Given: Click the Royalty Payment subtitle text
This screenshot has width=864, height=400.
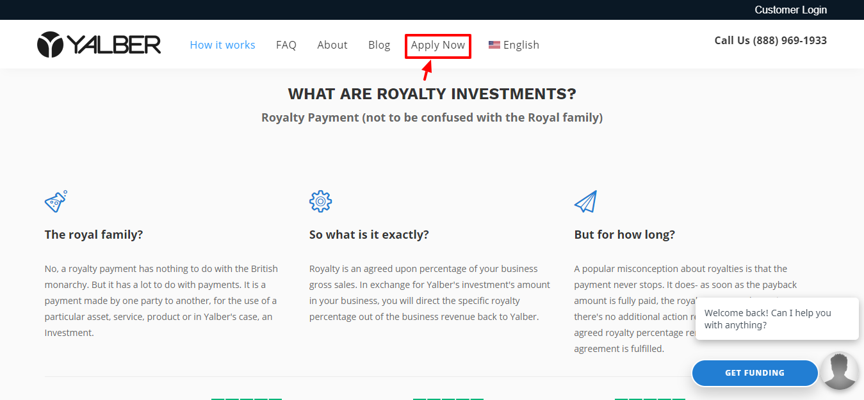Looking at the screenshot, I should pyautogui.click(x=432, y=117).
